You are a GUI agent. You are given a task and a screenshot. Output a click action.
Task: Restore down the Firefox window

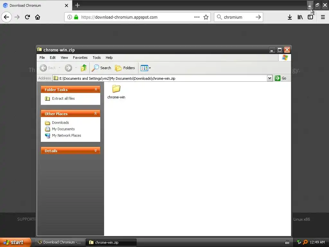pos(317,5)
